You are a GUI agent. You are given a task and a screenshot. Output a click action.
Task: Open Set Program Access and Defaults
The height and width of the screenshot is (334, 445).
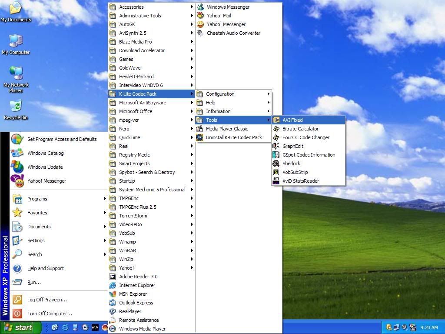(59, 139)
